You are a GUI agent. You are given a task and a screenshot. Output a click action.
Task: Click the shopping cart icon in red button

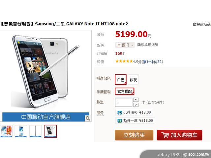click(165, 135)
